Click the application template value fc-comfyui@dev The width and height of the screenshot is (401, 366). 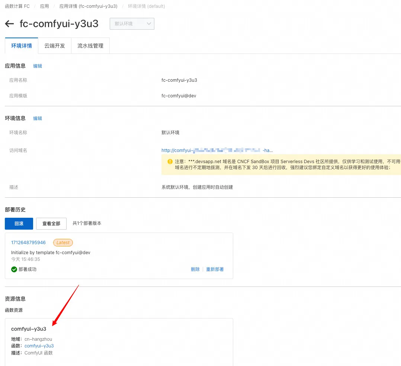[179, 96]
